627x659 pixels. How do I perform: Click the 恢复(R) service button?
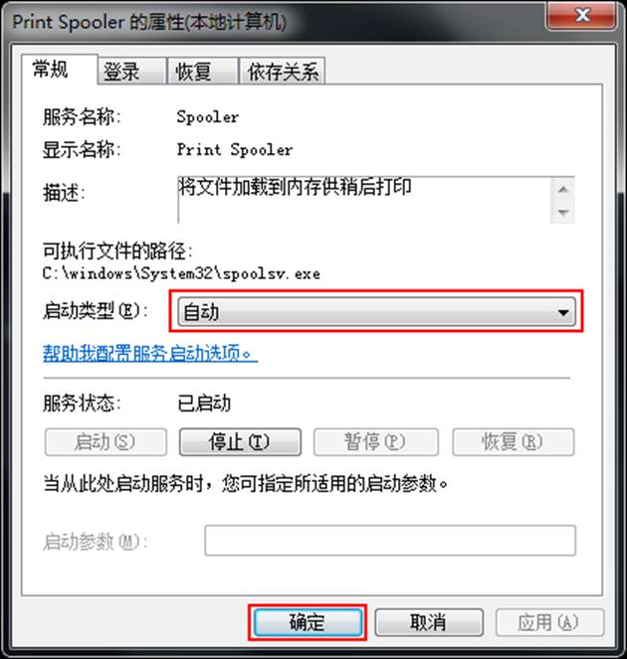(513, 441)
